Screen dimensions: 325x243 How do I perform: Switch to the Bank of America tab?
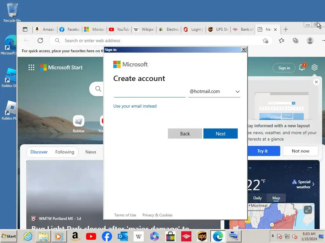click(x=243, y=29)
